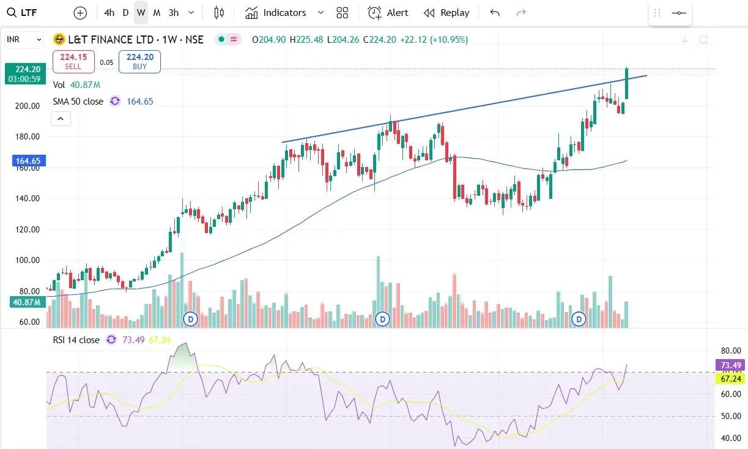Add symbol with the plus circle icon
Screen dimensions: 748x449
(80, 12)
